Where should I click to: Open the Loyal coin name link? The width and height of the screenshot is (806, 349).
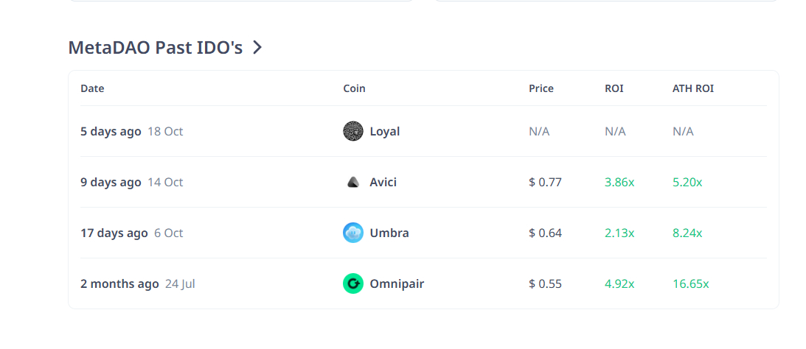[384, 131]
